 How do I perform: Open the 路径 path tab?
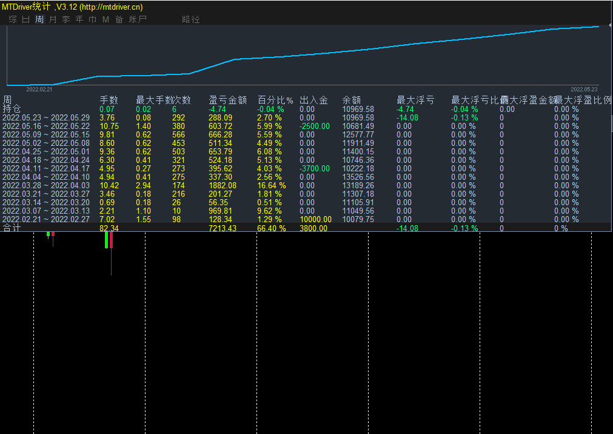(191, 19)
